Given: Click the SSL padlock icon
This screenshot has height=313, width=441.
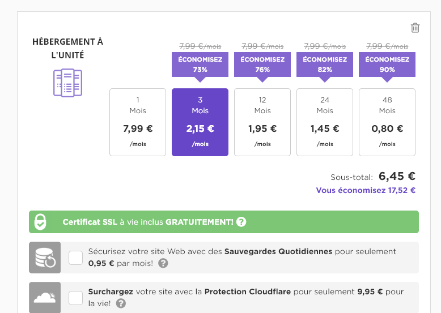Looking at the screenshot, I should coord(40,222).
